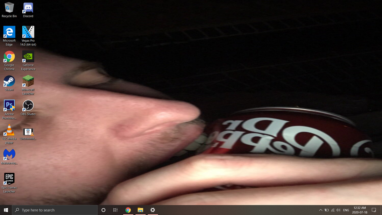This screenshot has height=215, width=382.
Task: Select the Google Chrome desktop shortcut
Action: tap(9, 61)
